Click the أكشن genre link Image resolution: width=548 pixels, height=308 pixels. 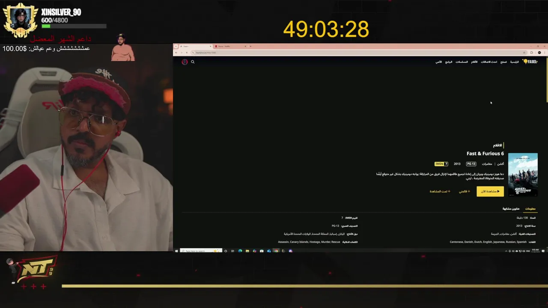click(500, 164)
